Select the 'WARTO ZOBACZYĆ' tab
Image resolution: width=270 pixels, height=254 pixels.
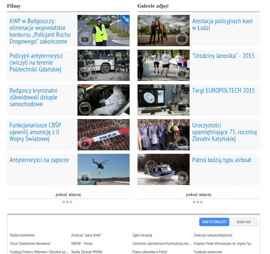pos(214,222)
